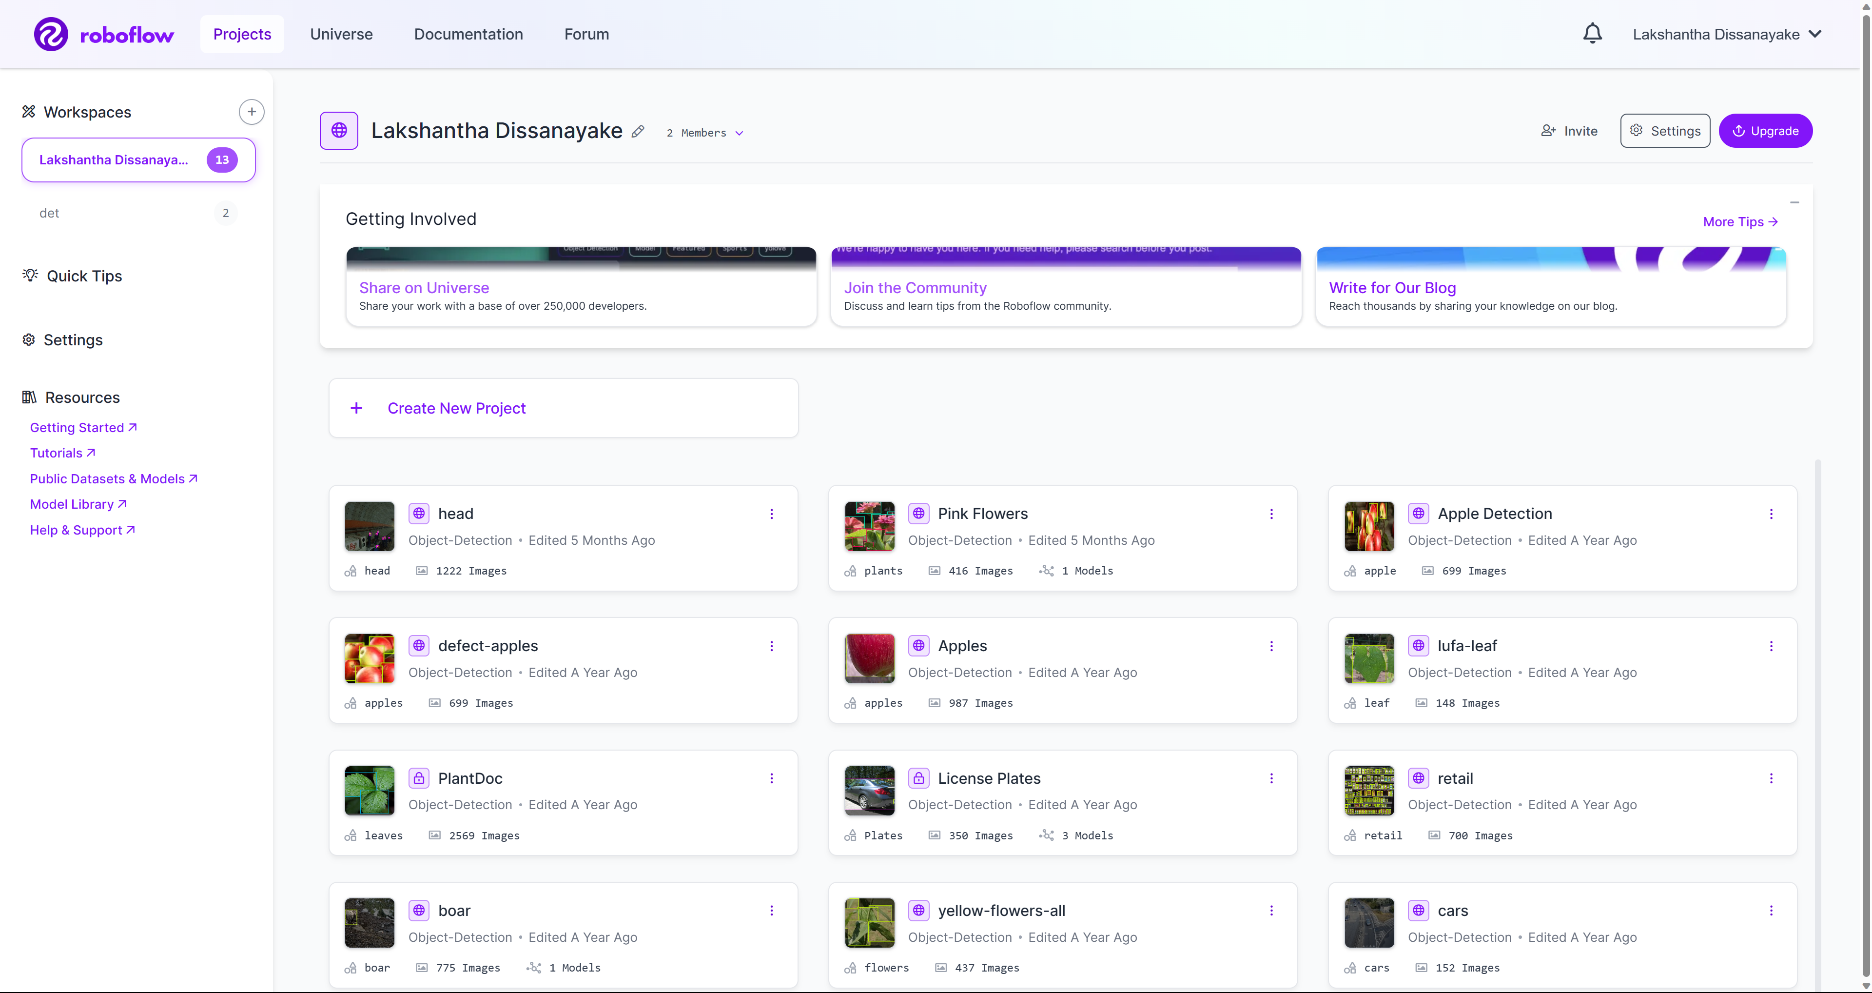The width and height of the screenshot is (1872, 993).
Task: Open the License Plates project thumbnail
Action: [x=869, y=790]
